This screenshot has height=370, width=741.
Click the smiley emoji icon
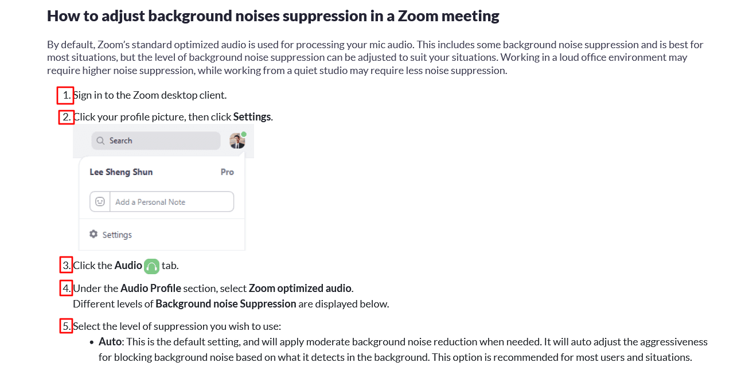(x=100, y=202)
